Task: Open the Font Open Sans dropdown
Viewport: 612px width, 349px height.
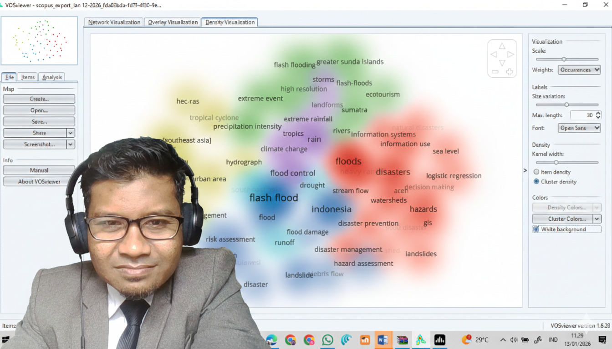Action: [x=579, y=128]
